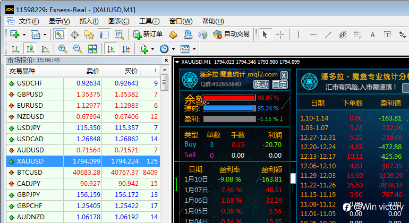Switch chart to bar chart mode
The width and height of the screenshot is (409, 223).
[x=15, y=49]
